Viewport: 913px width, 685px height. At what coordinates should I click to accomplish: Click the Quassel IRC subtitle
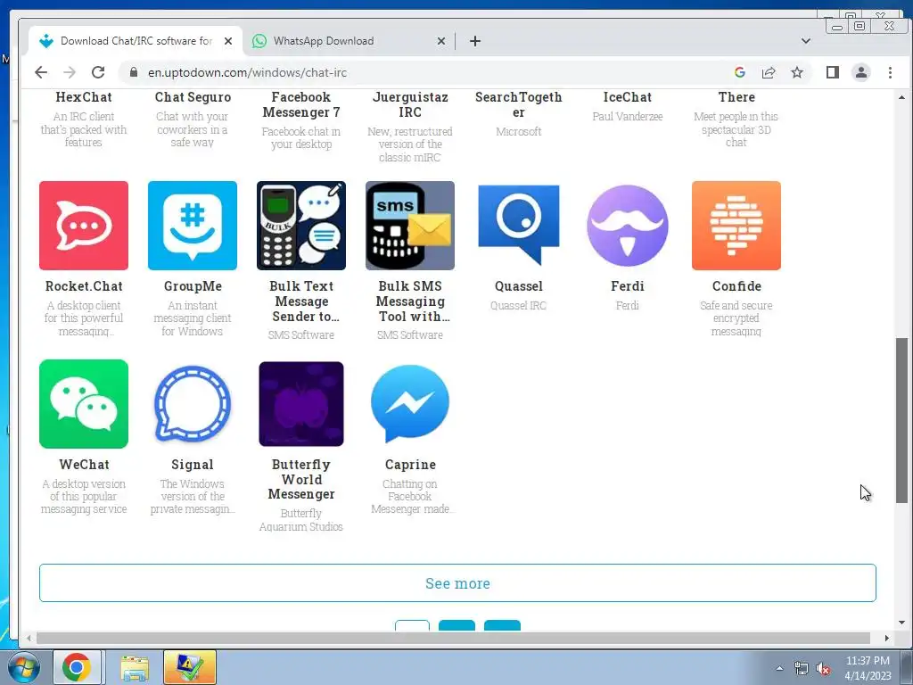[x=518, y=305]
